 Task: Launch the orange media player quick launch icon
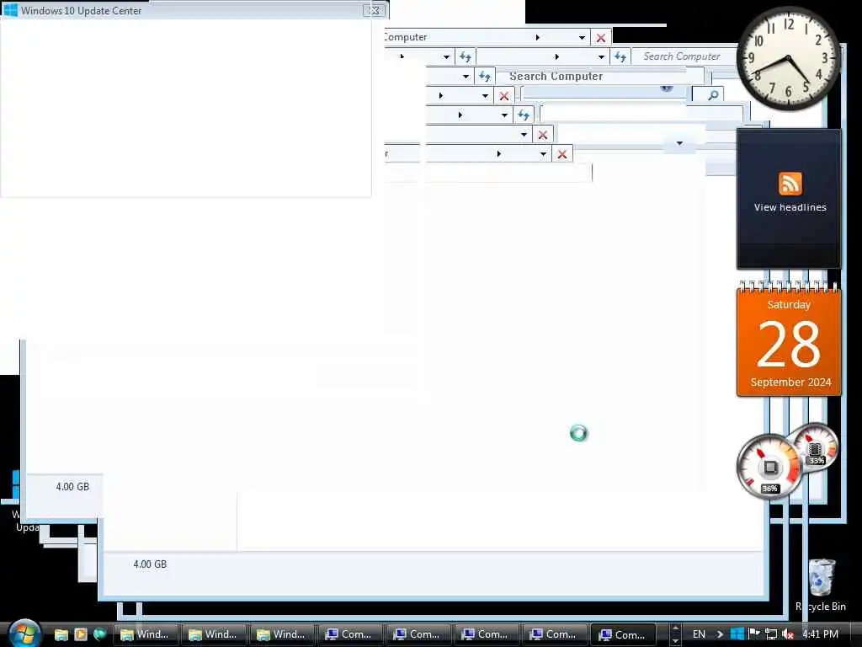point(81,634)
